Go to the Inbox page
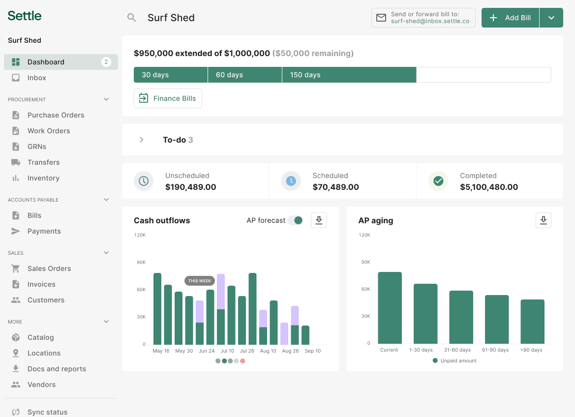 [x=36, y=78]
